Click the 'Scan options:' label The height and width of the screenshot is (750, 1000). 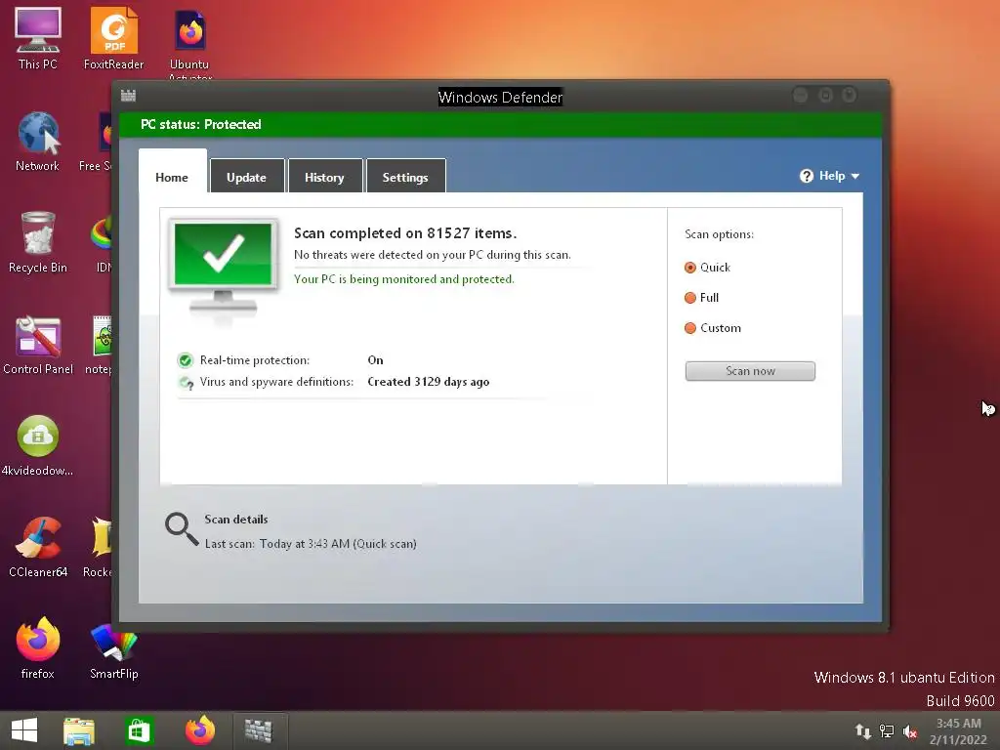[720, 234]
